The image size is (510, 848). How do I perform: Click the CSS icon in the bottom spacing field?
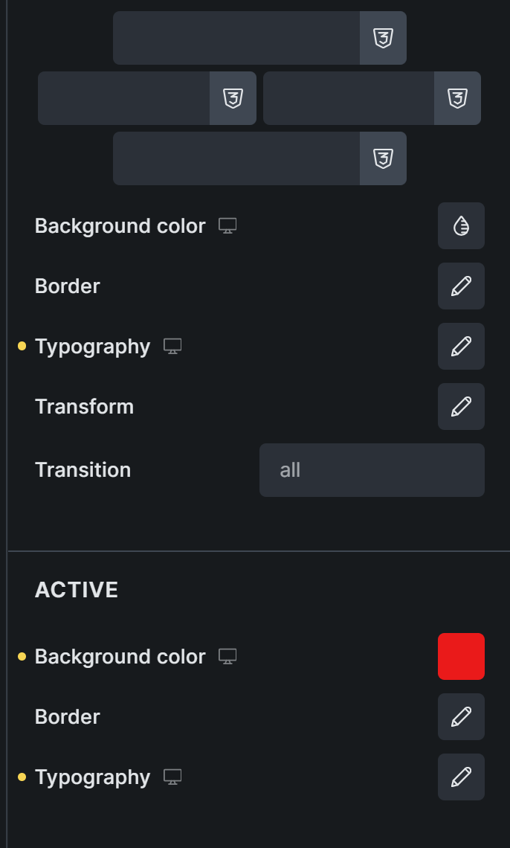pyautogui.click(x=383, y=158)
